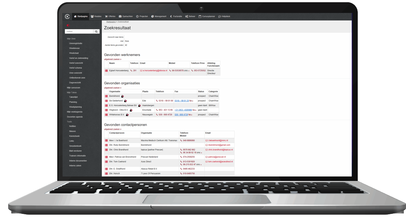Screen dimensions: 406x218
Task: Click the search magnifier icon in the sidebar
Action: tap(96, 31)
